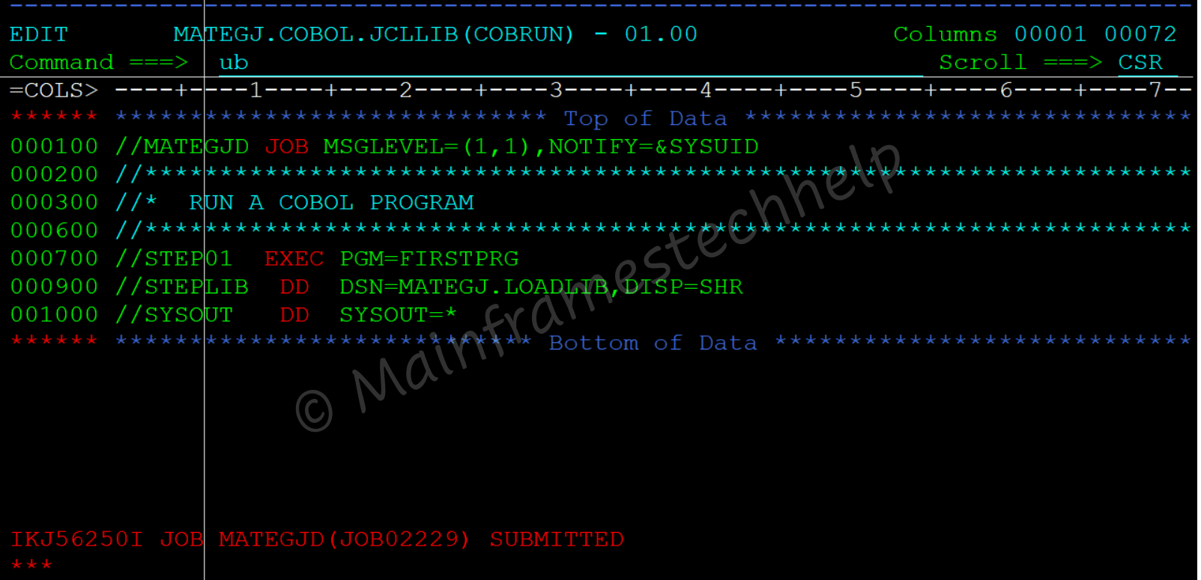The image size is (1201, 580).
Task: Click line number 000900 prefix
Action: (x=54, y=287)
